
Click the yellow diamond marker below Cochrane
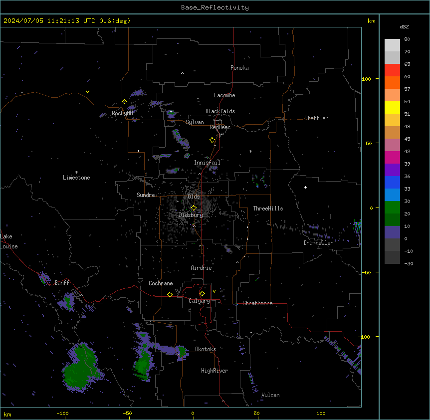(x=170, y=294)
